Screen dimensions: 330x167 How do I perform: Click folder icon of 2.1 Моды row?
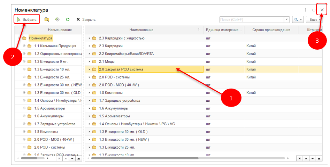pyautogui.click(x=94, y=61)
